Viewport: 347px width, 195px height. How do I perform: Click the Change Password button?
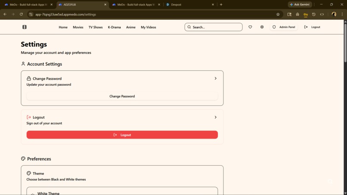(122, 96)
